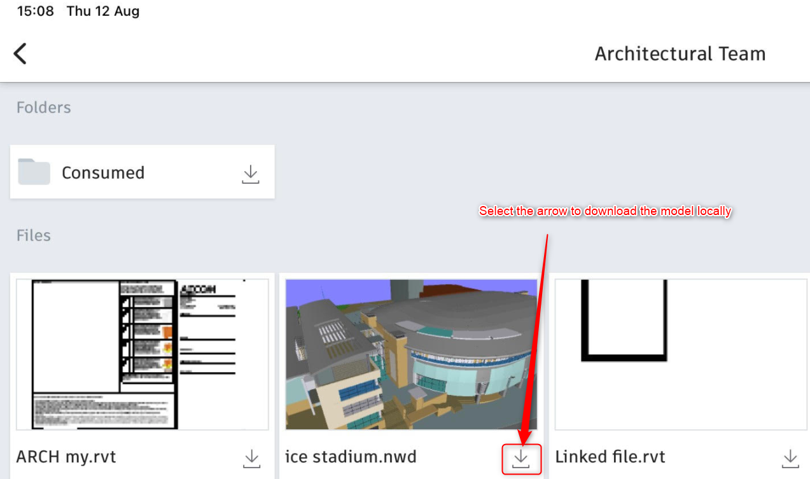Open the ice stadium.nwd filename label
This screenshot has width=810, height=479.
(352, 457)
